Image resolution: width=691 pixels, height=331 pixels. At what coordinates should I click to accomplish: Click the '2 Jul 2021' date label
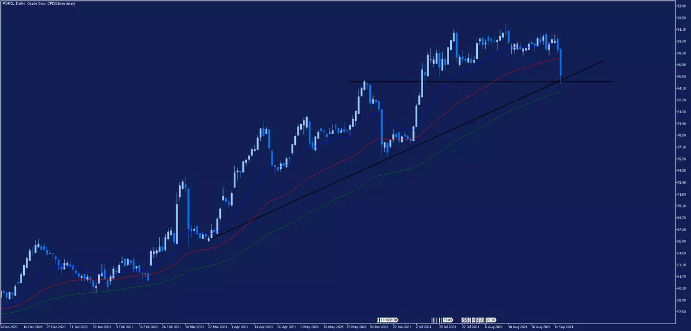425,327
